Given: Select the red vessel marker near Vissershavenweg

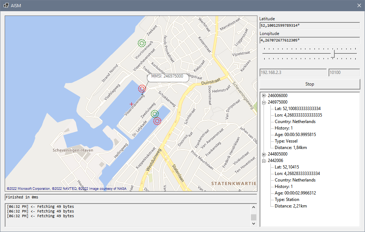Looking at the screenshot, I should tap(142, 88).
